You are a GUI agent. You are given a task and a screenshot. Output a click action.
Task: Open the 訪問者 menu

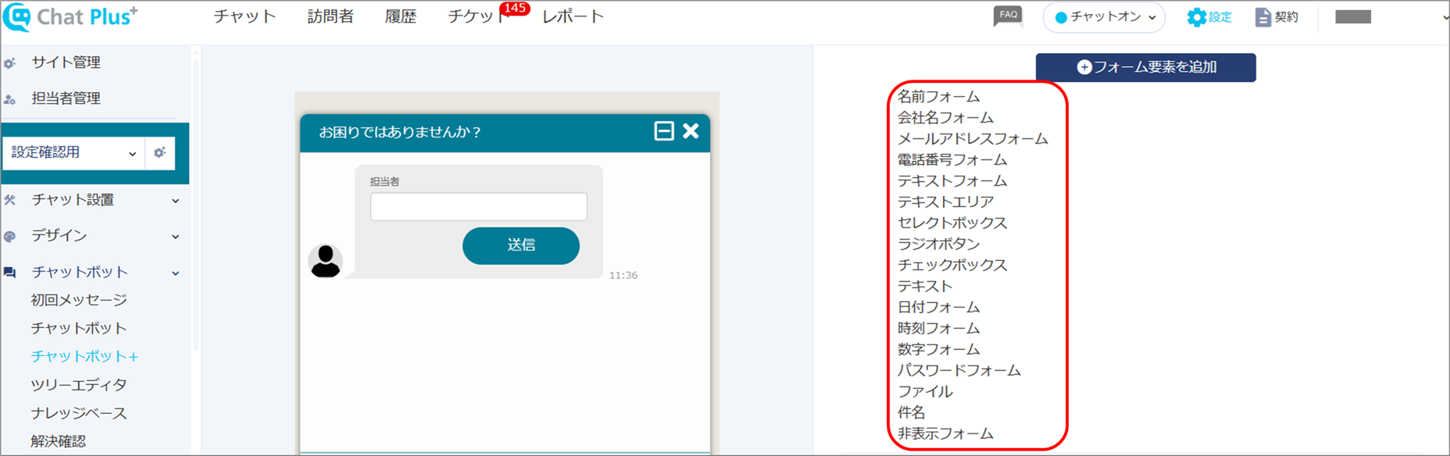(330, 16)
